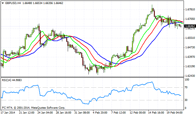Click the 1.64730 price axis label

pos(190,47)
